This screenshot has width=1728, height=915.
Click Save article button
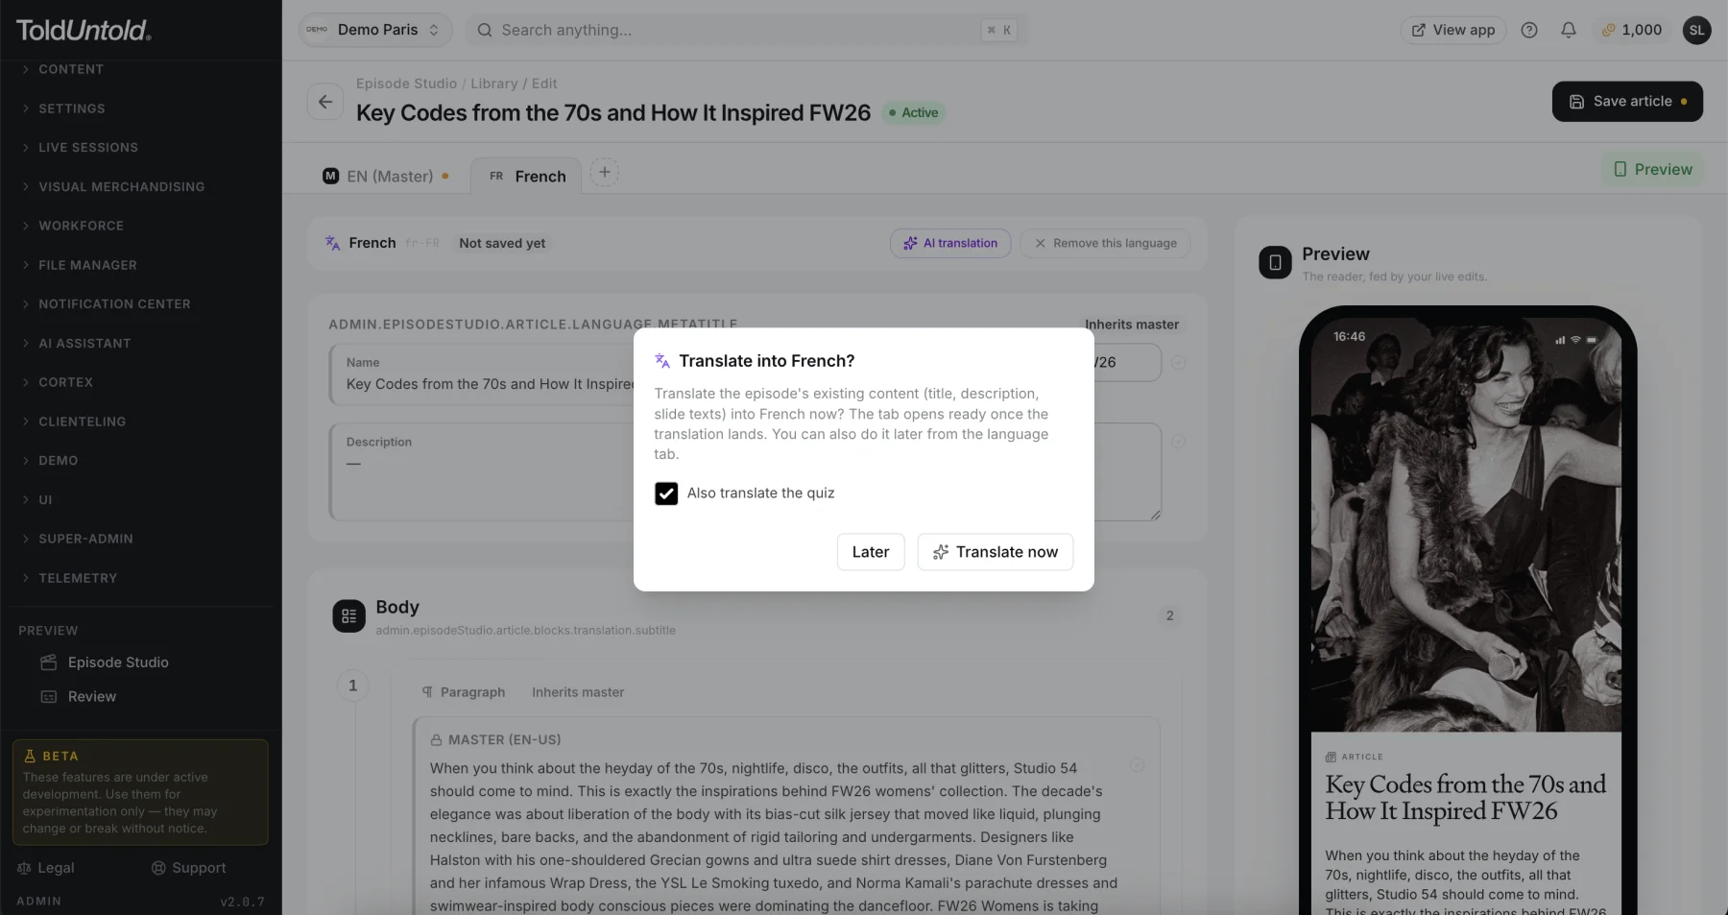click(x=1627, y=102)
